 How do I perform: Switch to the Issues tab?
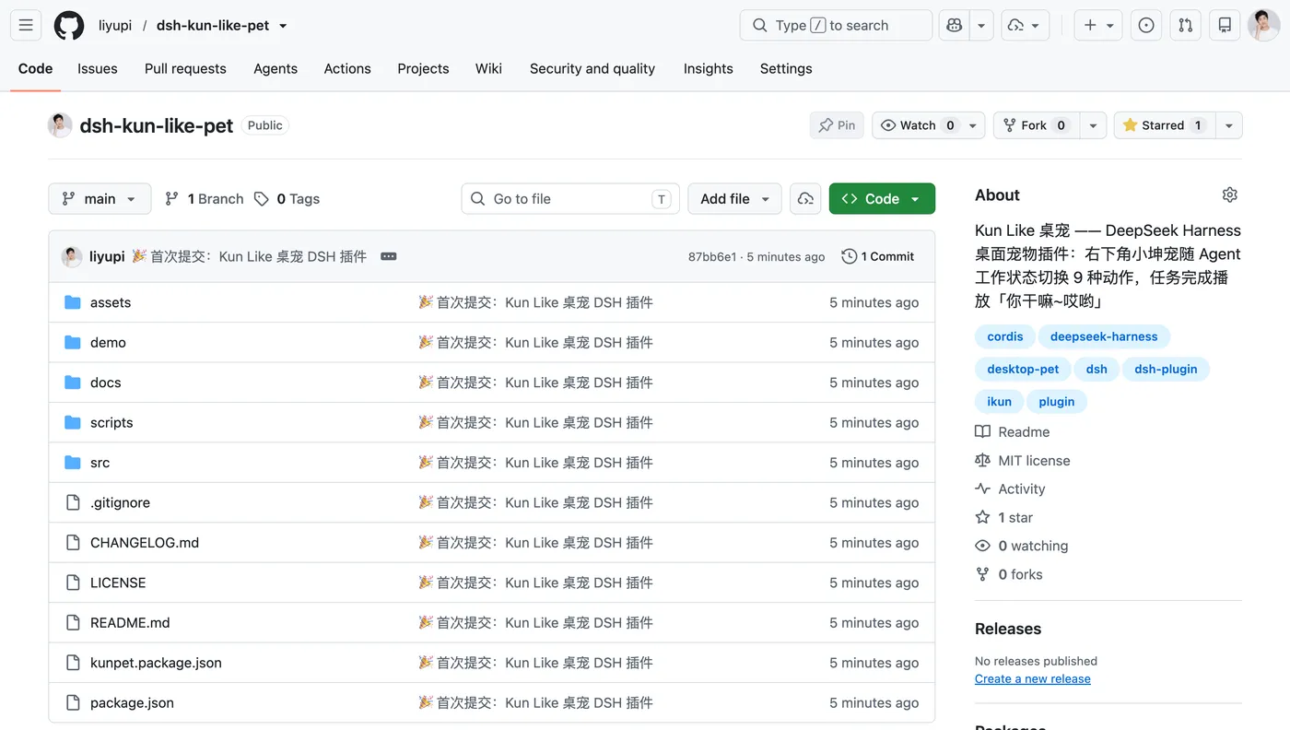coord(98,68)
